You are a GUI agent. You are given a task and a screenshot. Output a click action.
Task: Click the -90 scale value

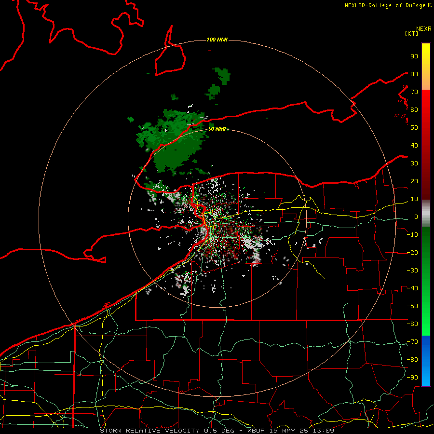tap(412, 378)
